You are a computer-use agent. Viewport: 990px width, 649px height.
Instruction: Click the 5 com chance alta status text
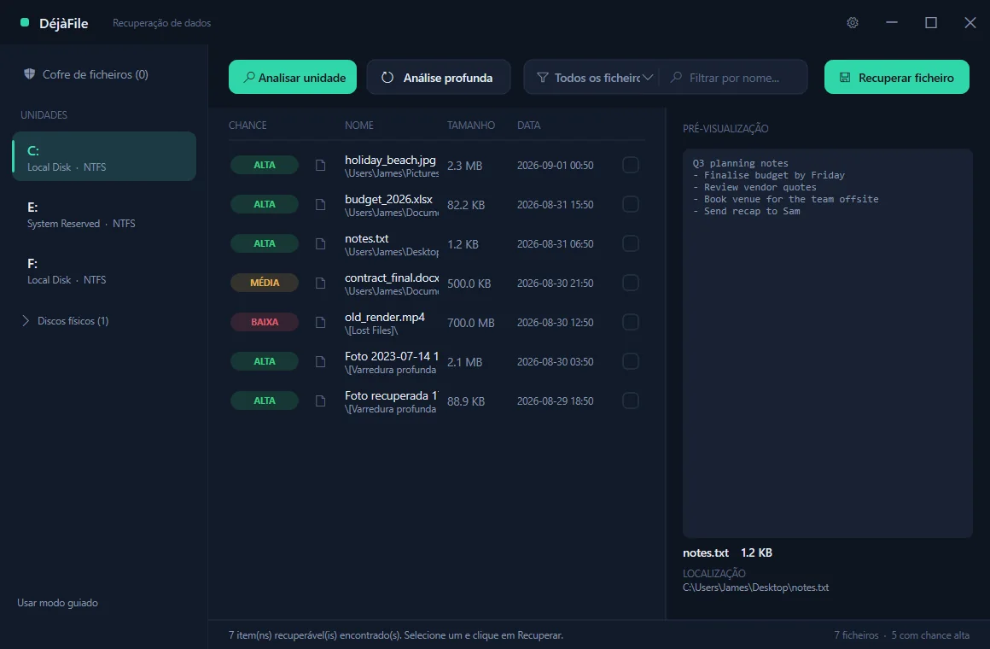pos(930,635)
